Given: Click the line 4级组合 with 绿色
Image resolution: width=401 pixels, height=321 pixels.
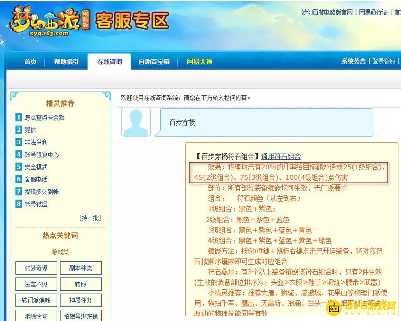Looking at the screenshot, I should pos(270,241).
